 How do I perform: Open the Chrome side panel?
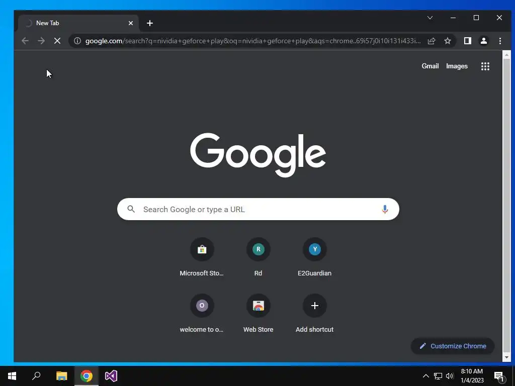(467, 41)
